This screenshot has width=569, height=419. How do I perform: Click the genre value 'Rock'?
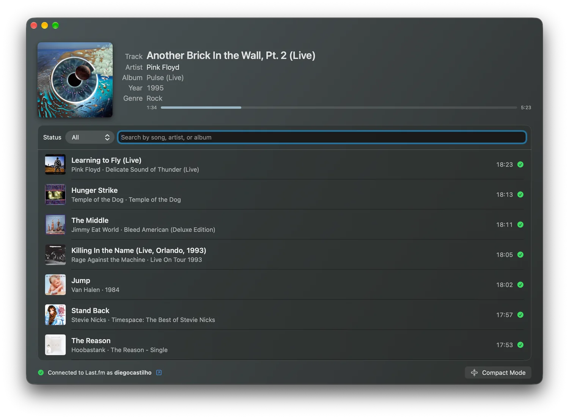154,98
